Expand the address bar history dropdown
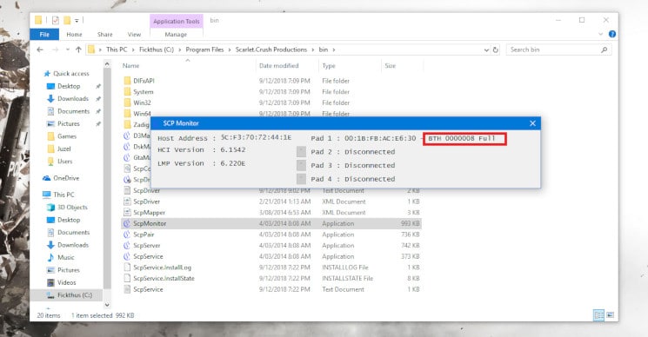The height and width of the screenshot is (337, 648). point(486,50)
